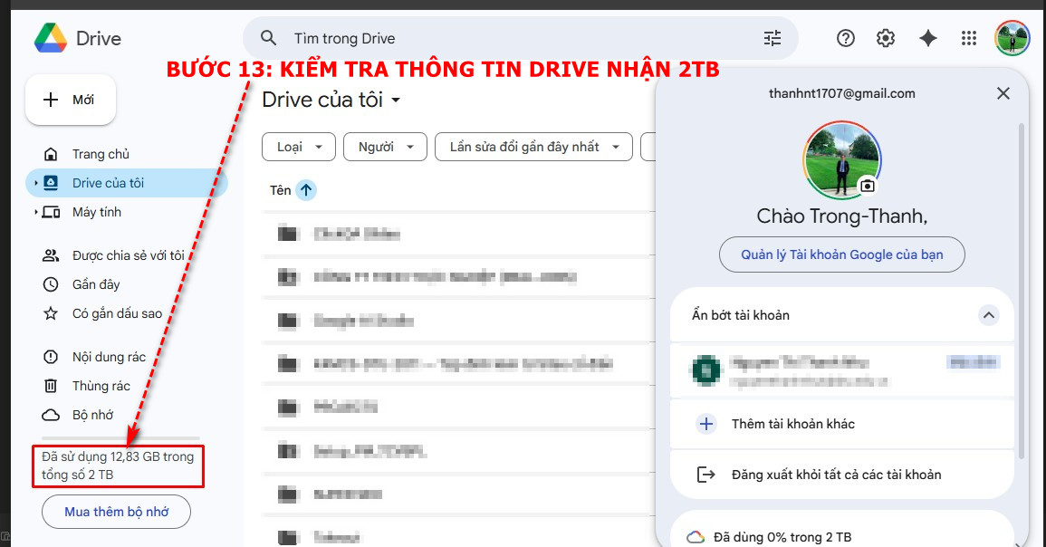Click the camera icon on profile photo

point(868,186)
